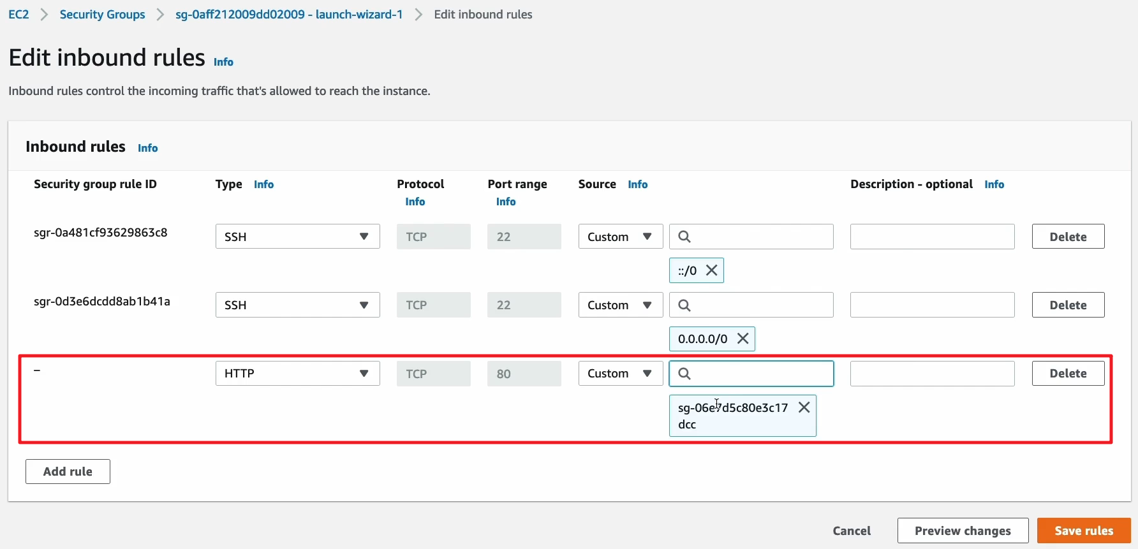Remove the sg-06e7d5c80e3c17dcc source tag
Screen dimensions: 1138x549
(x=804, y=407)
